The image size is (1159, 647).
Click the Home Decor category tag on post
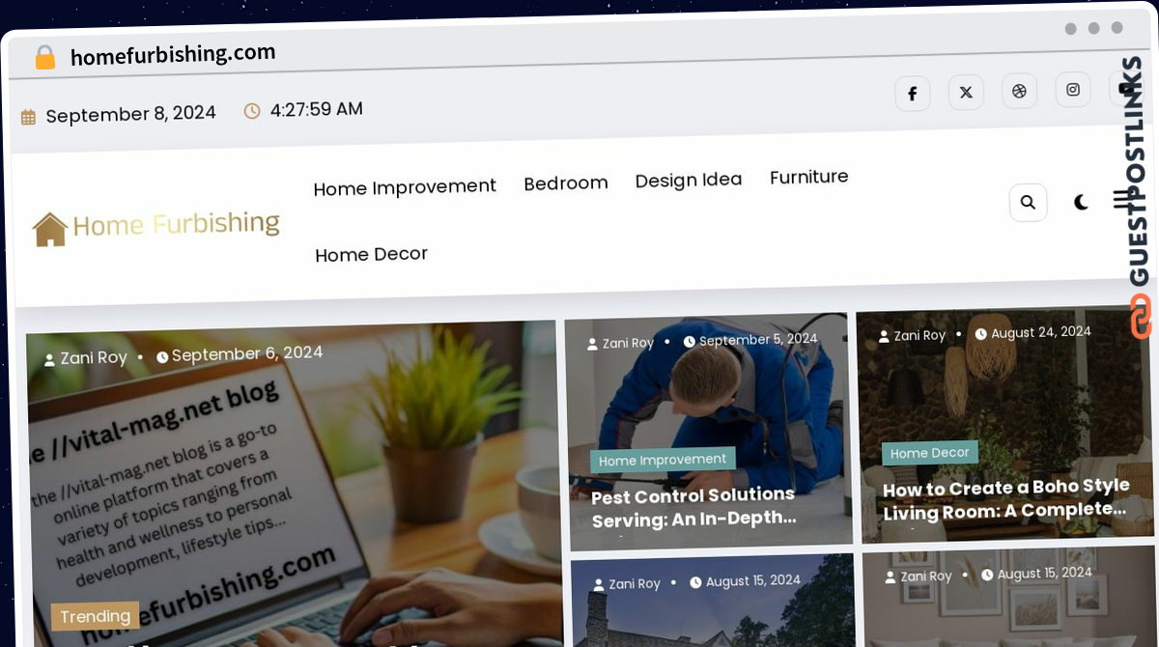pyautogui.click(x=930, y=452)
